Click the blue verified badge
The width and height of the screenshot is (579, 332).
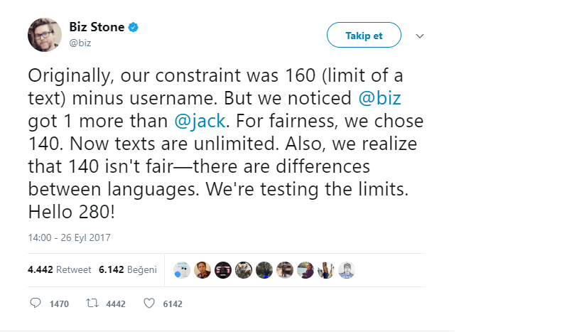pos(133,28)
